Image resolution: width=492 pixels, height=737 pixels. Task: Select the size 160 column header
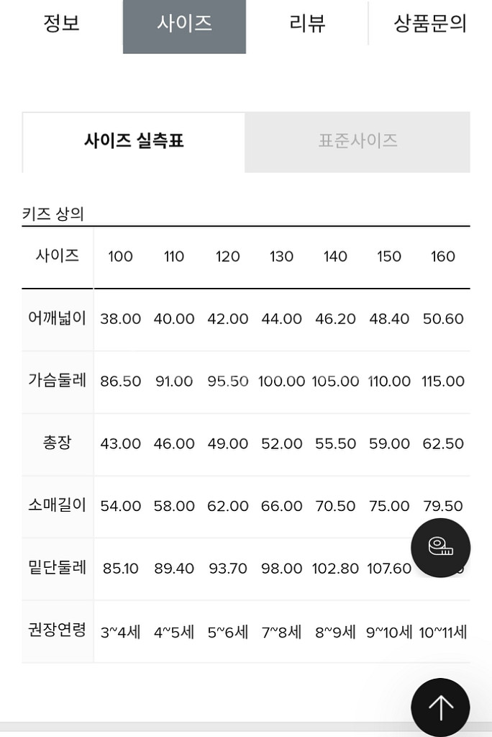[443, 257]
